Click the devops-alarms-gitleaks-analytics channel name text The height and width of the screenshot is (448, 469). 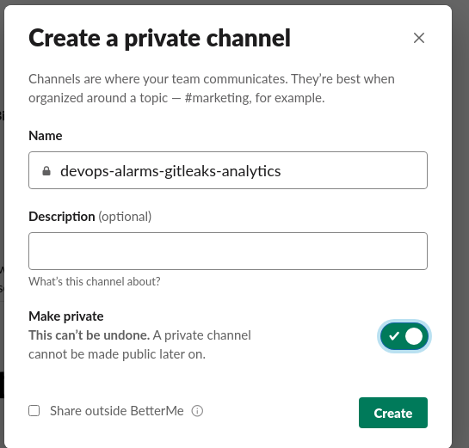[170, 171]
